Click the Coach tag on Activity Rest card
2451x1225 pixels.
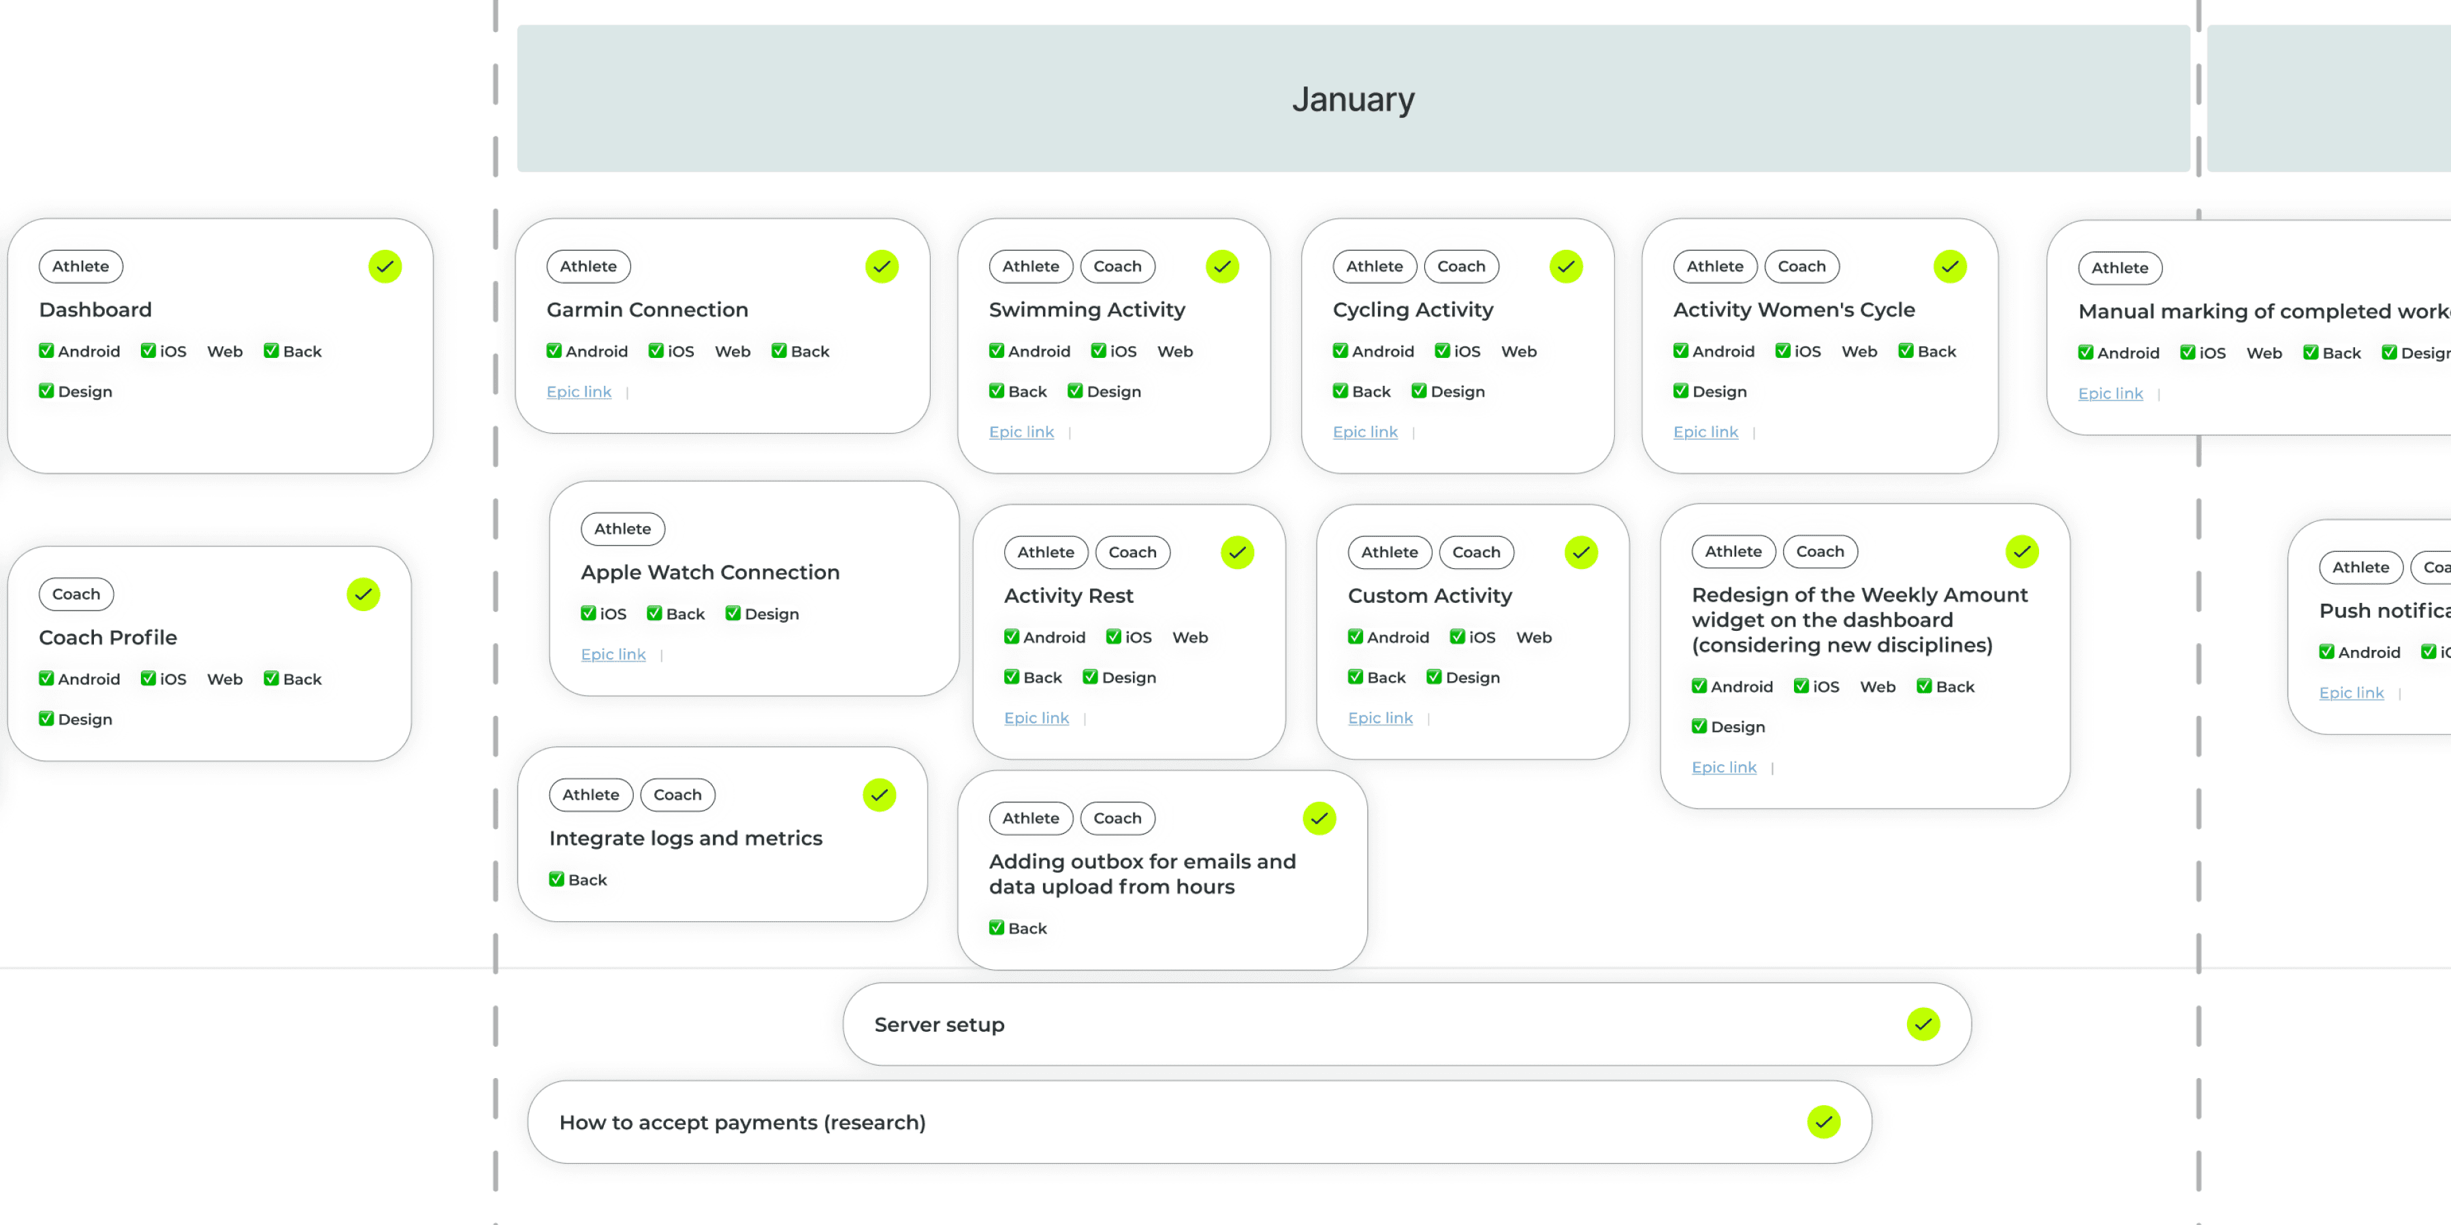point(1132,553)
